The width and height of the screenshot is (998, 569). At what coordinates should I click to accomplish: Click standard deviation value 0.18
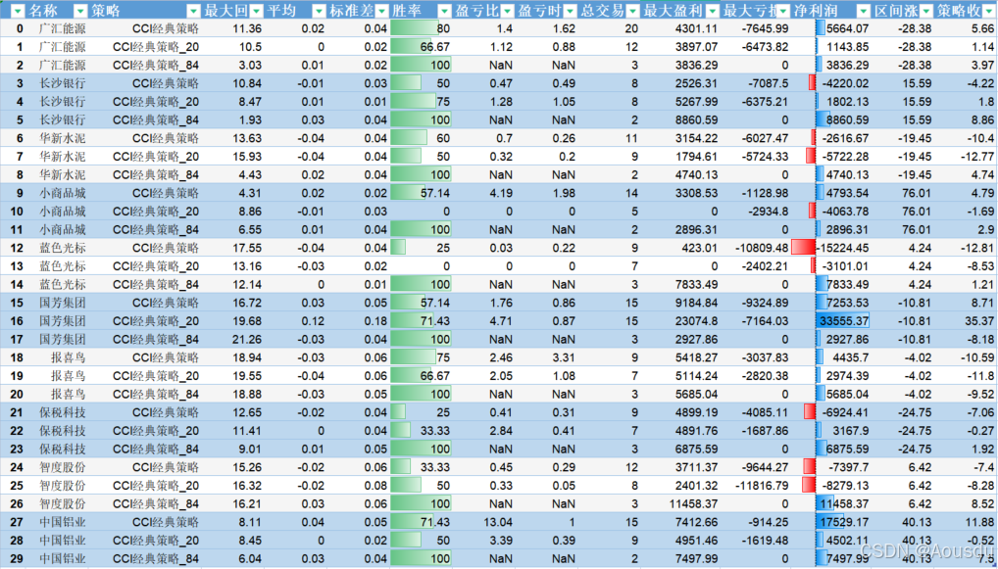click(376, 321)
